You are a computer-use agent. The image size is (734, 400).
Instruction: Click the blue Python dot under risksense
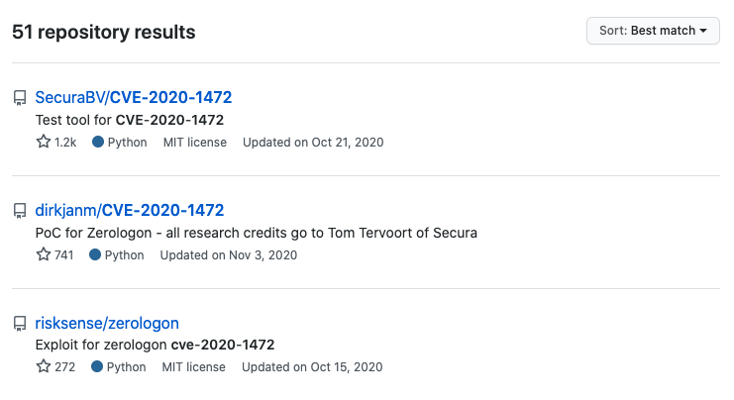[x=97, y=366]
